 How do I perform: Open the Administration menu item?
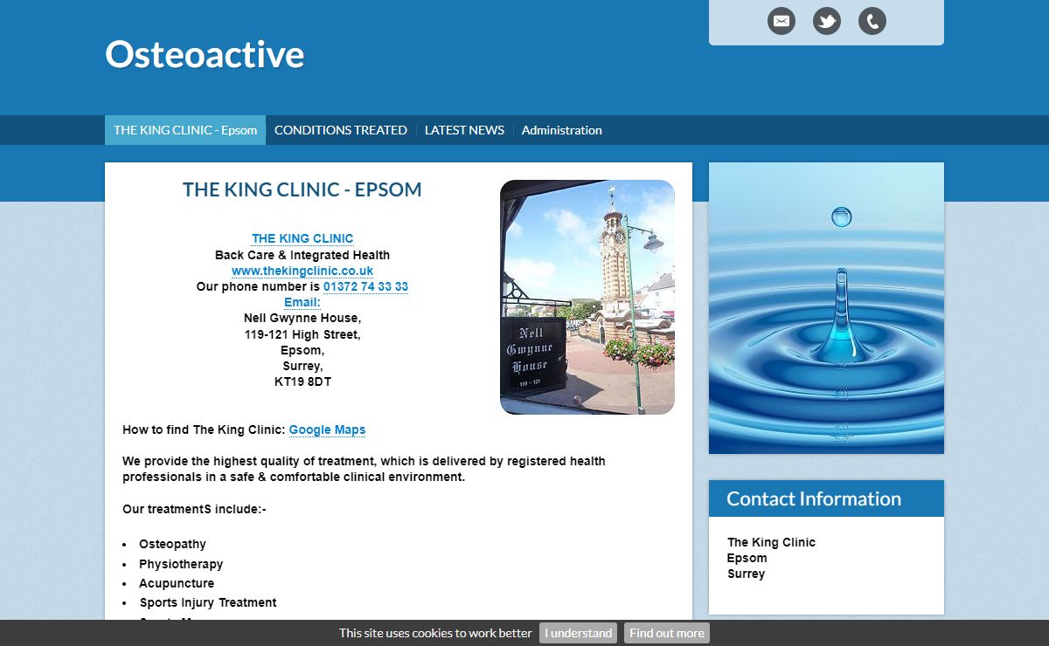(562, 130)
